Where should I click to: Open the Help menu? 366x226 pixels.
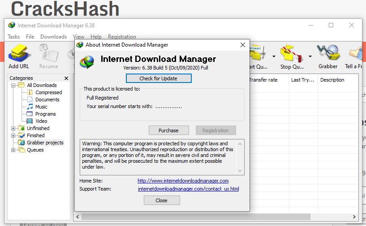coord(96,37)
